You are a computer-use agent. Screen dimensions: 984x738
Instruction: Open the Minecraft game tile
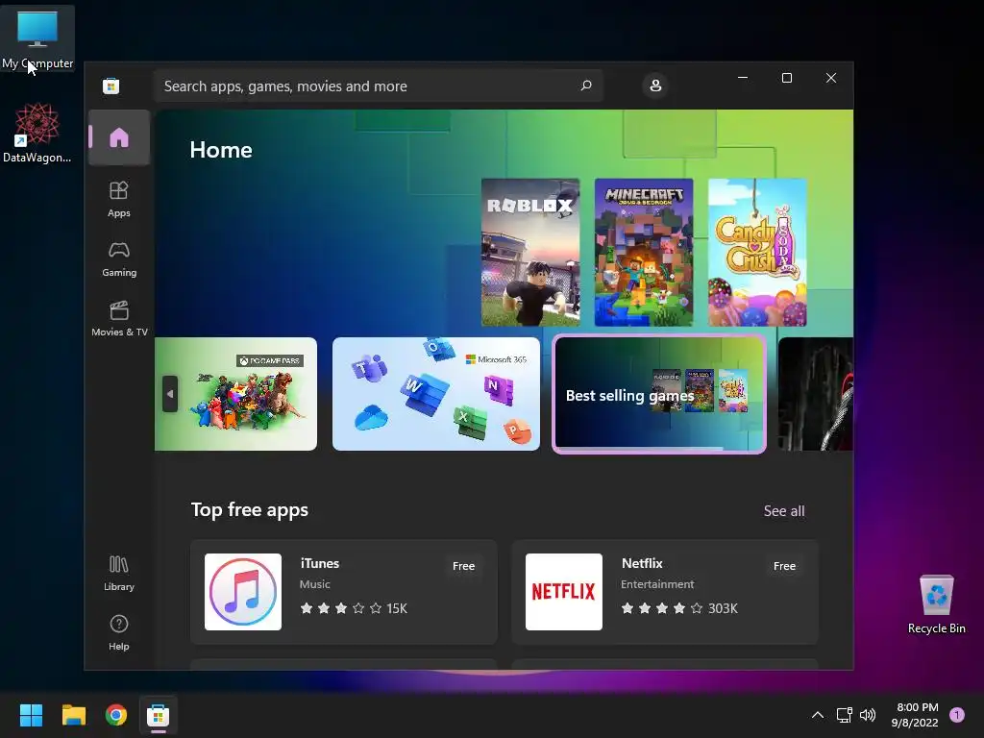click(644, 253)
